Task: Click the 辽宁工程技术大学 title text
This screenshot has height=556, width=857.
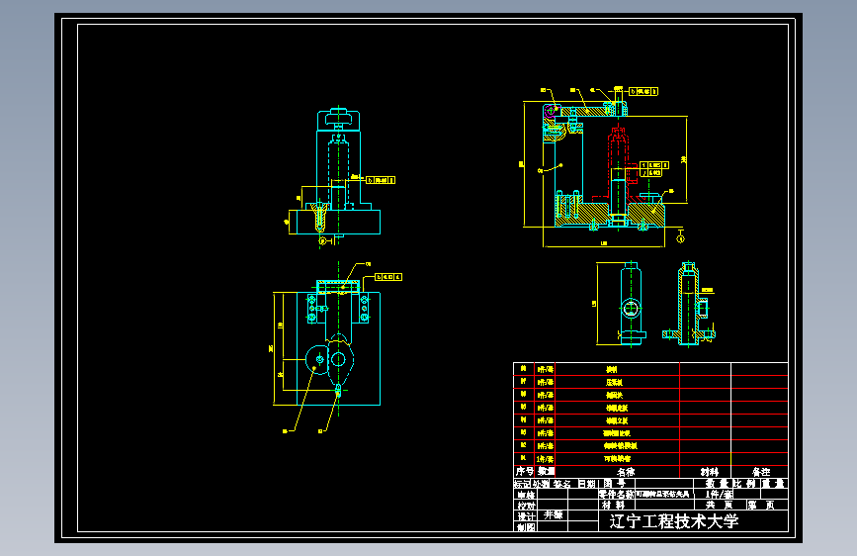Action: (x=674, y=521)
